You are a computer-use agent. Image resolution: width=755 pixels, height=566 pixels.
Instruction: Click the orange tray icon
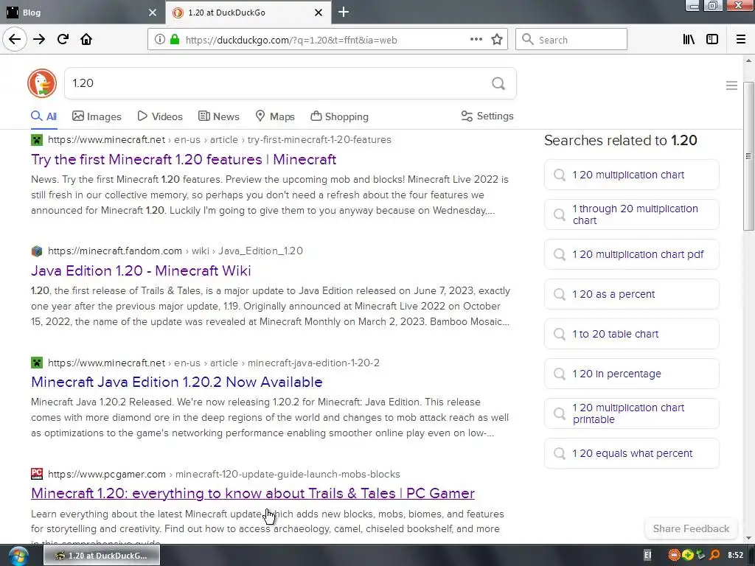click(x=674, y=556)
